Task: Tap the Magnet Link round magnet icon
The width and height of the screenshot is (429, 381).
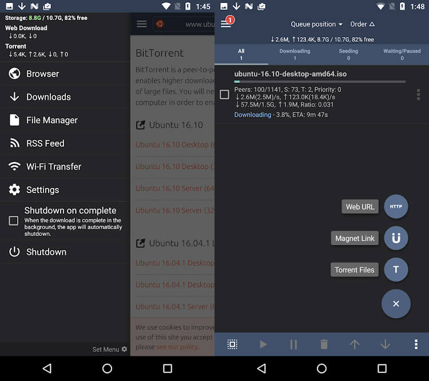Action: 396,238
